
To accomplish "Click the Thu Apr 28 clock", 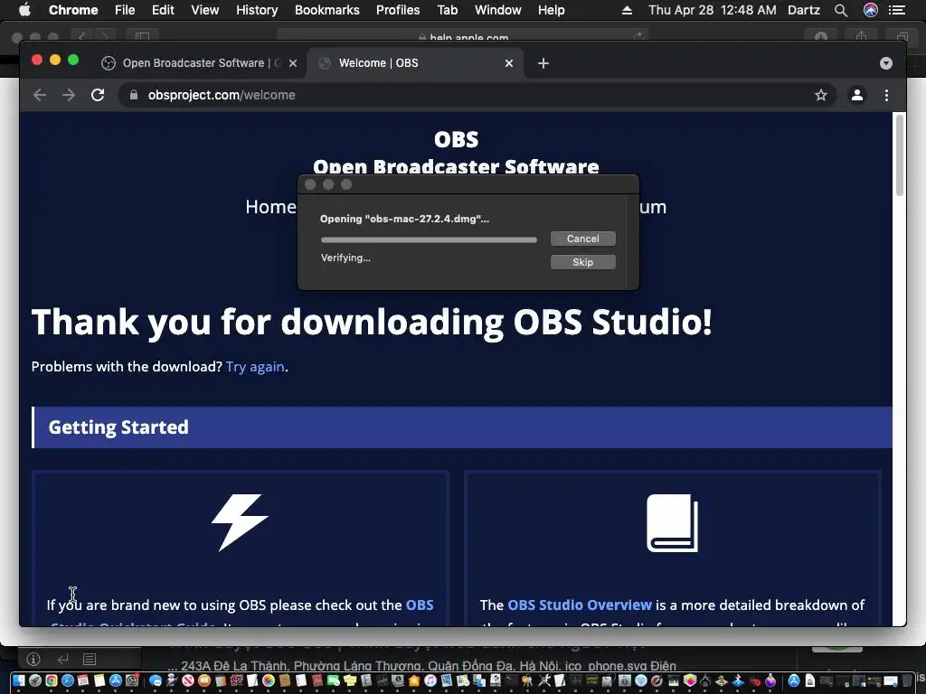I will tap(712, 10).
